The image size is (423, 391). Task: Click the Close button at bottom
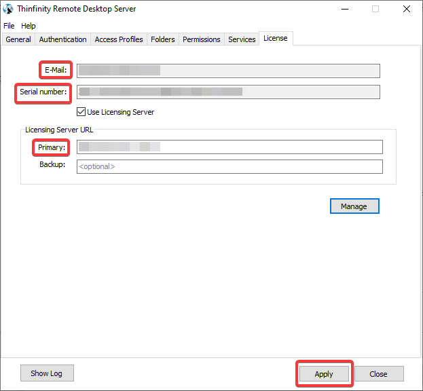[379, 374]
